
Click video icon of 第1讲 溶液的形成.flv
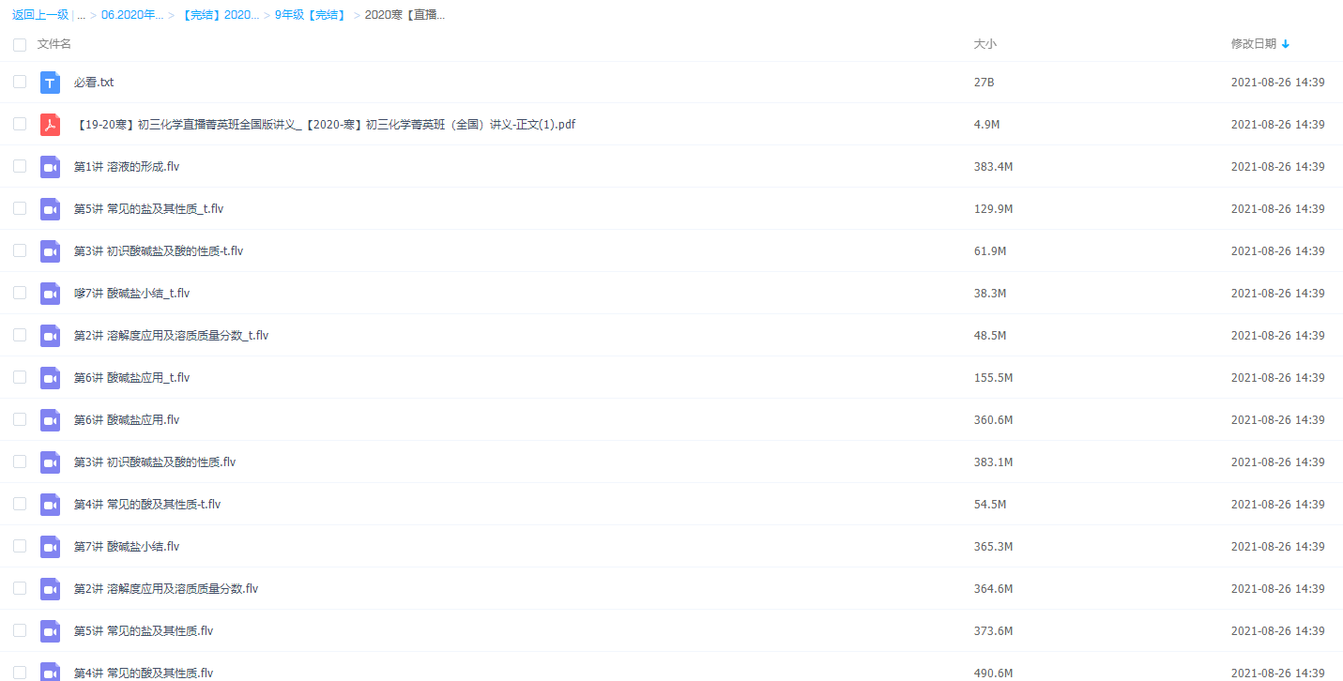(x=50, y=167)
